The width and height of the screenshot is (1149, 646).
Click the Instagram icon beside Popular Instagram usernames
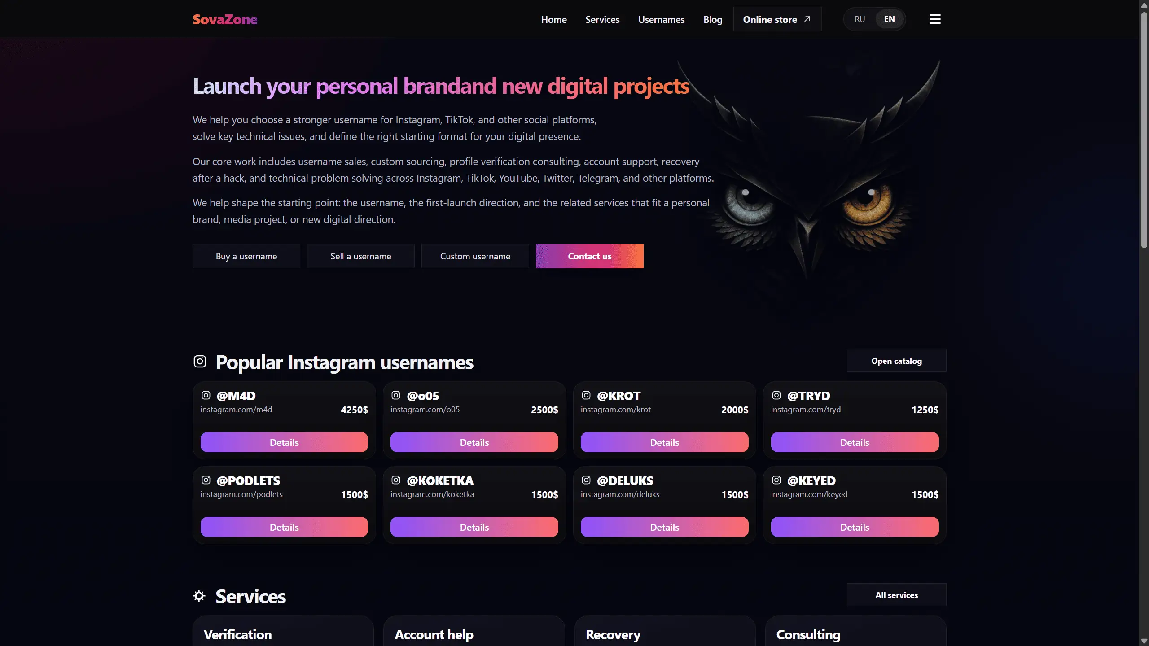(x=200, y=361)
